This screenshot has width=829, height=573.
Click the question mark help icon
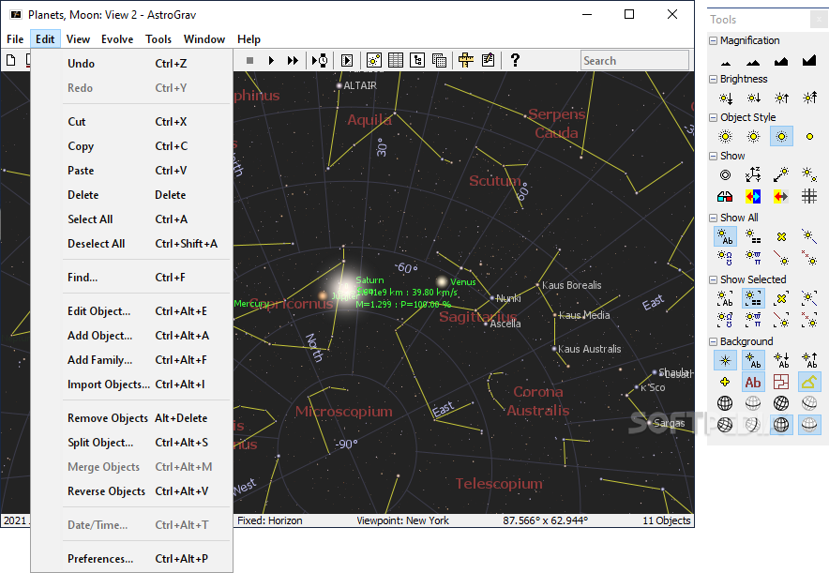(x=515, y=60)
